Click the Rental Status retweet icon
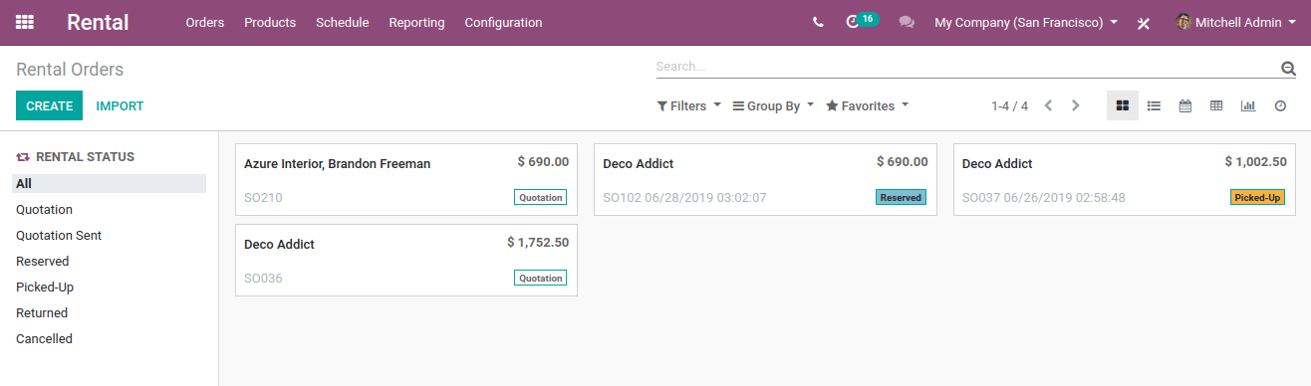Image resolution: width=1311 pixels, height=386 pixels. pos(23,157)
